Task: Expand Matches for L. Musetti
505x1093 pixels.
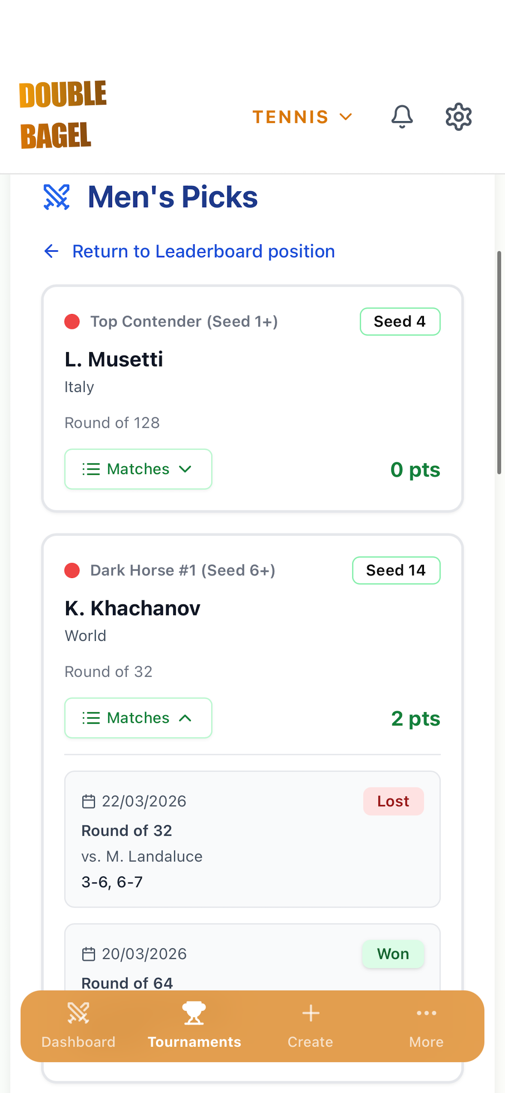Action: [x=138, y=469]
